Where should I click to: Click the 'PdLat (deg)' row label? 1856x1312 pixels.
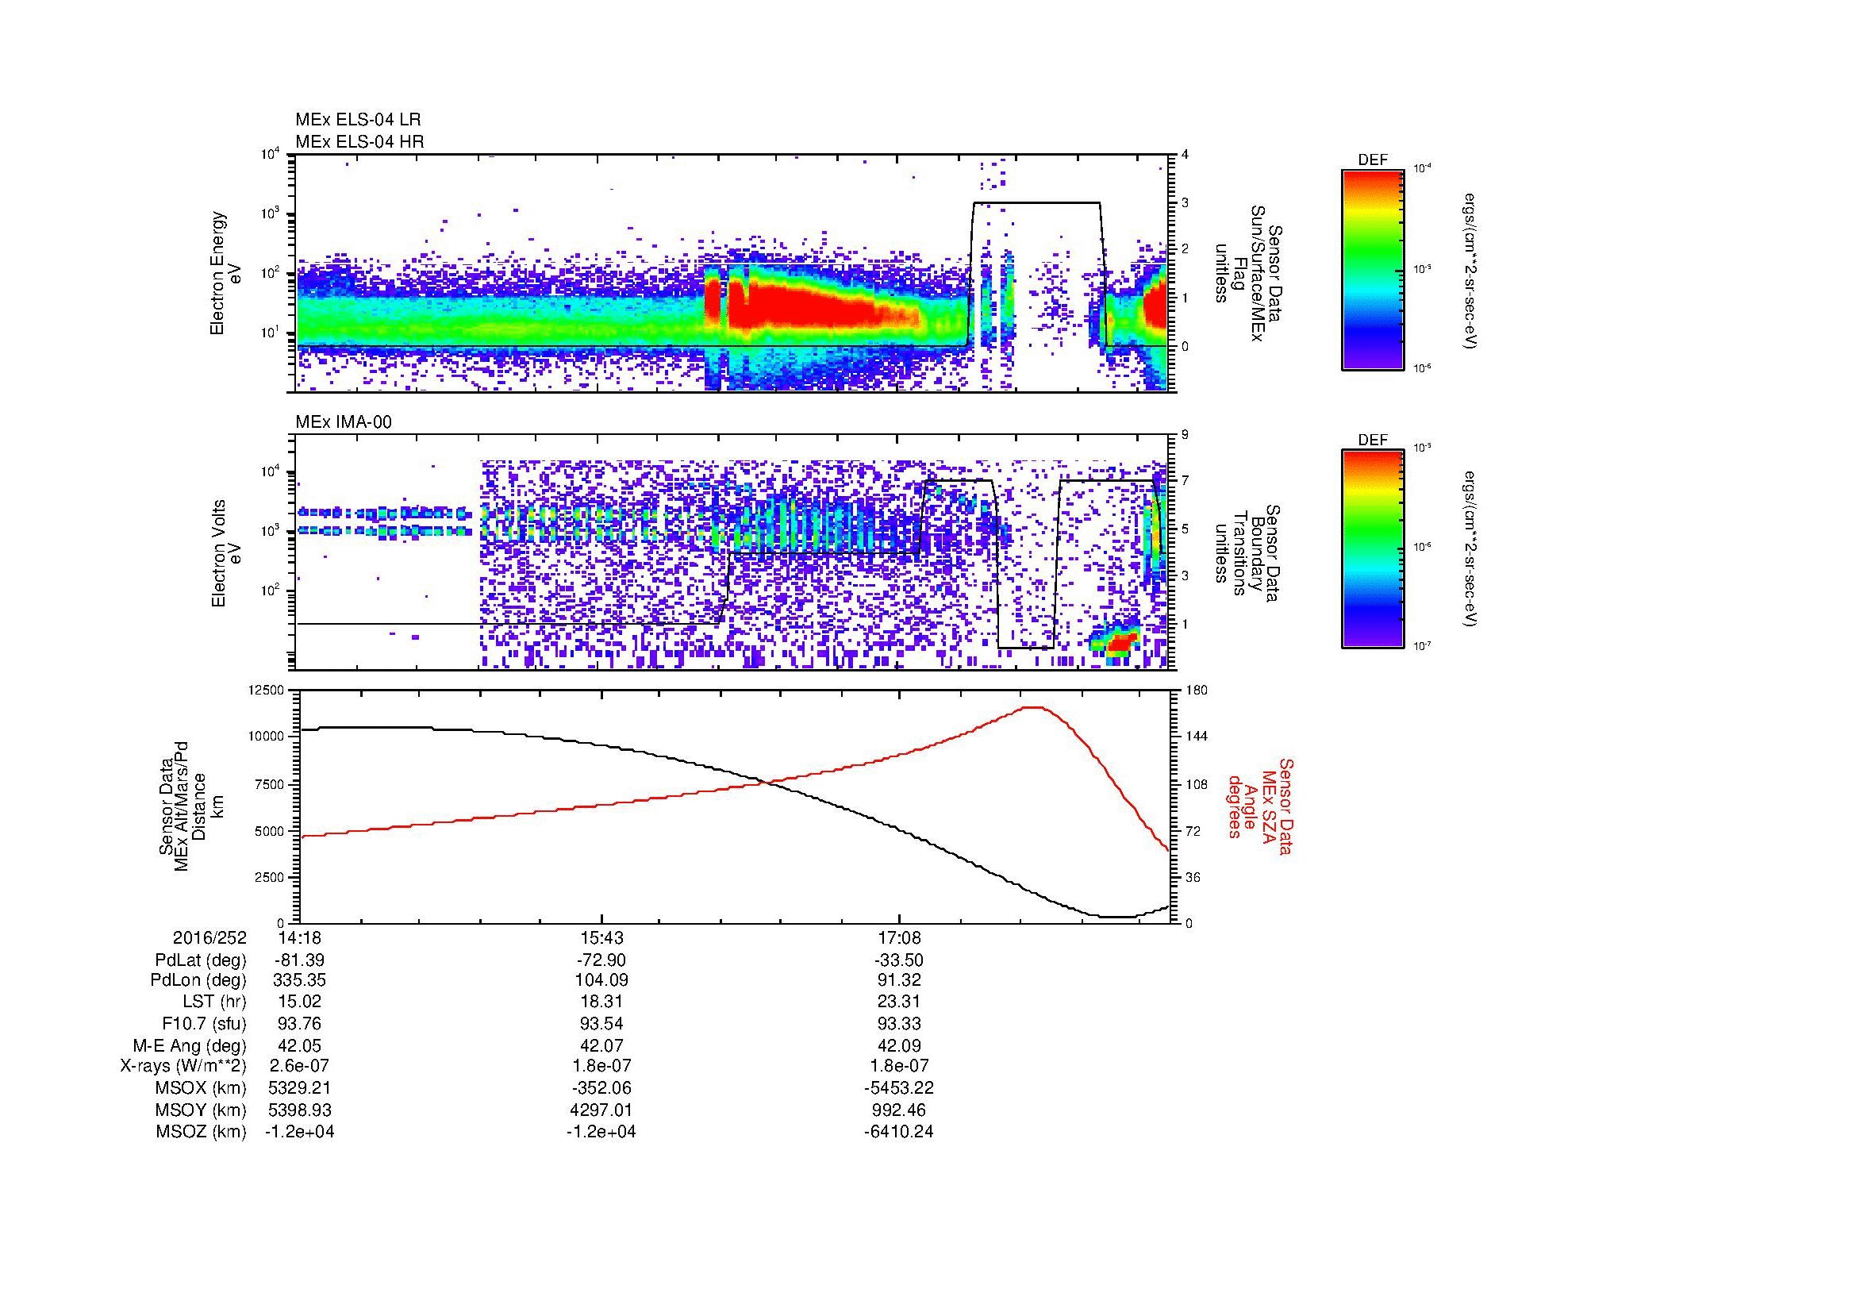[201, 960]
